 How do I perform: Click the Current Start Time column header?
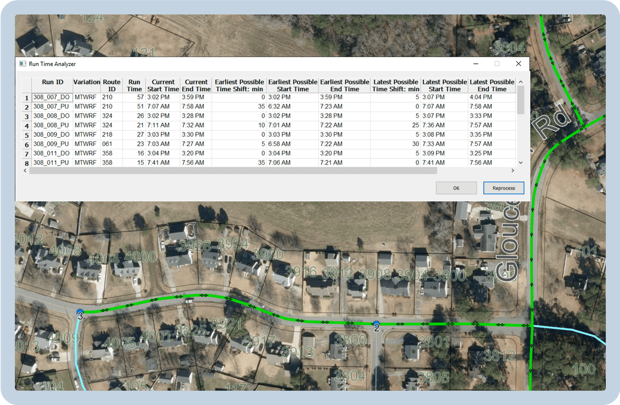[x=163, y=85]
